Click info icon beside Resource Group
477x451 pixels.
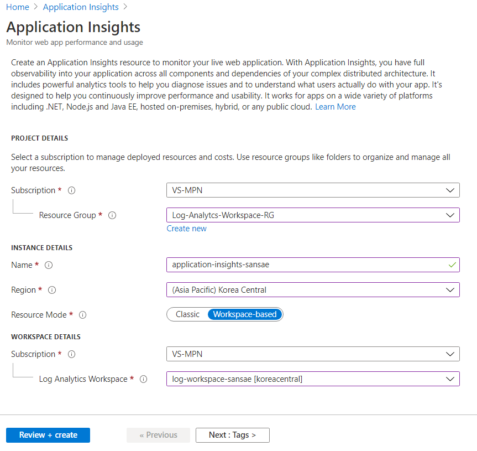pos(112,215)
